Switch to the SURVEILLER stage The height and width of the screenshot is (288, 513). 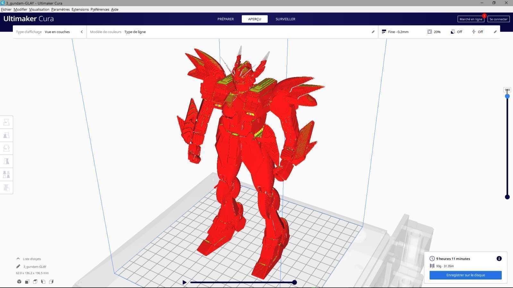click(285, 19)
